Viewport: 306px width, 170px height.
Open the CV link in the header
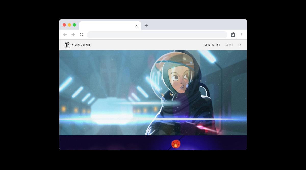240,45
